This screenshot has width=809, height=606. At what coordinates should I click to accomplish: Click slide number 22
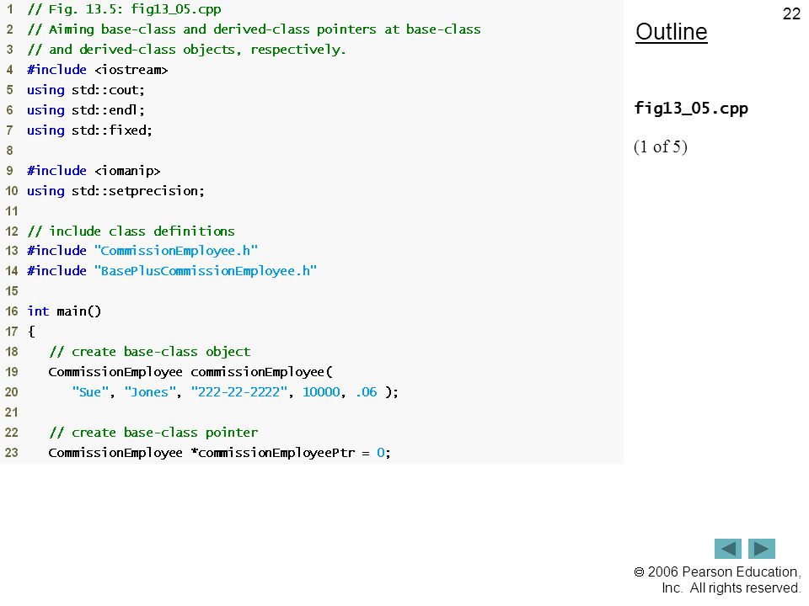pos(791,13)
